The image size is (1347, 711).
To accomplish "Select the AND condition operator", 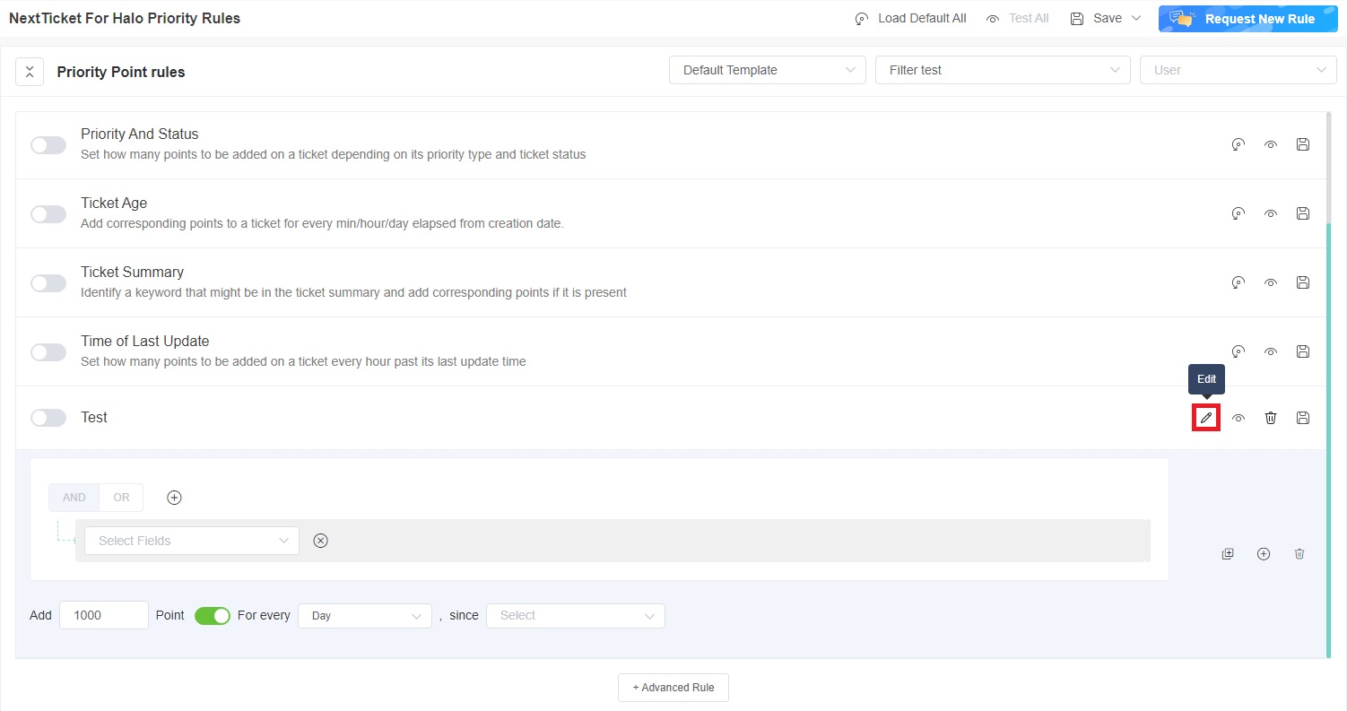I will (x=74, y=498).
